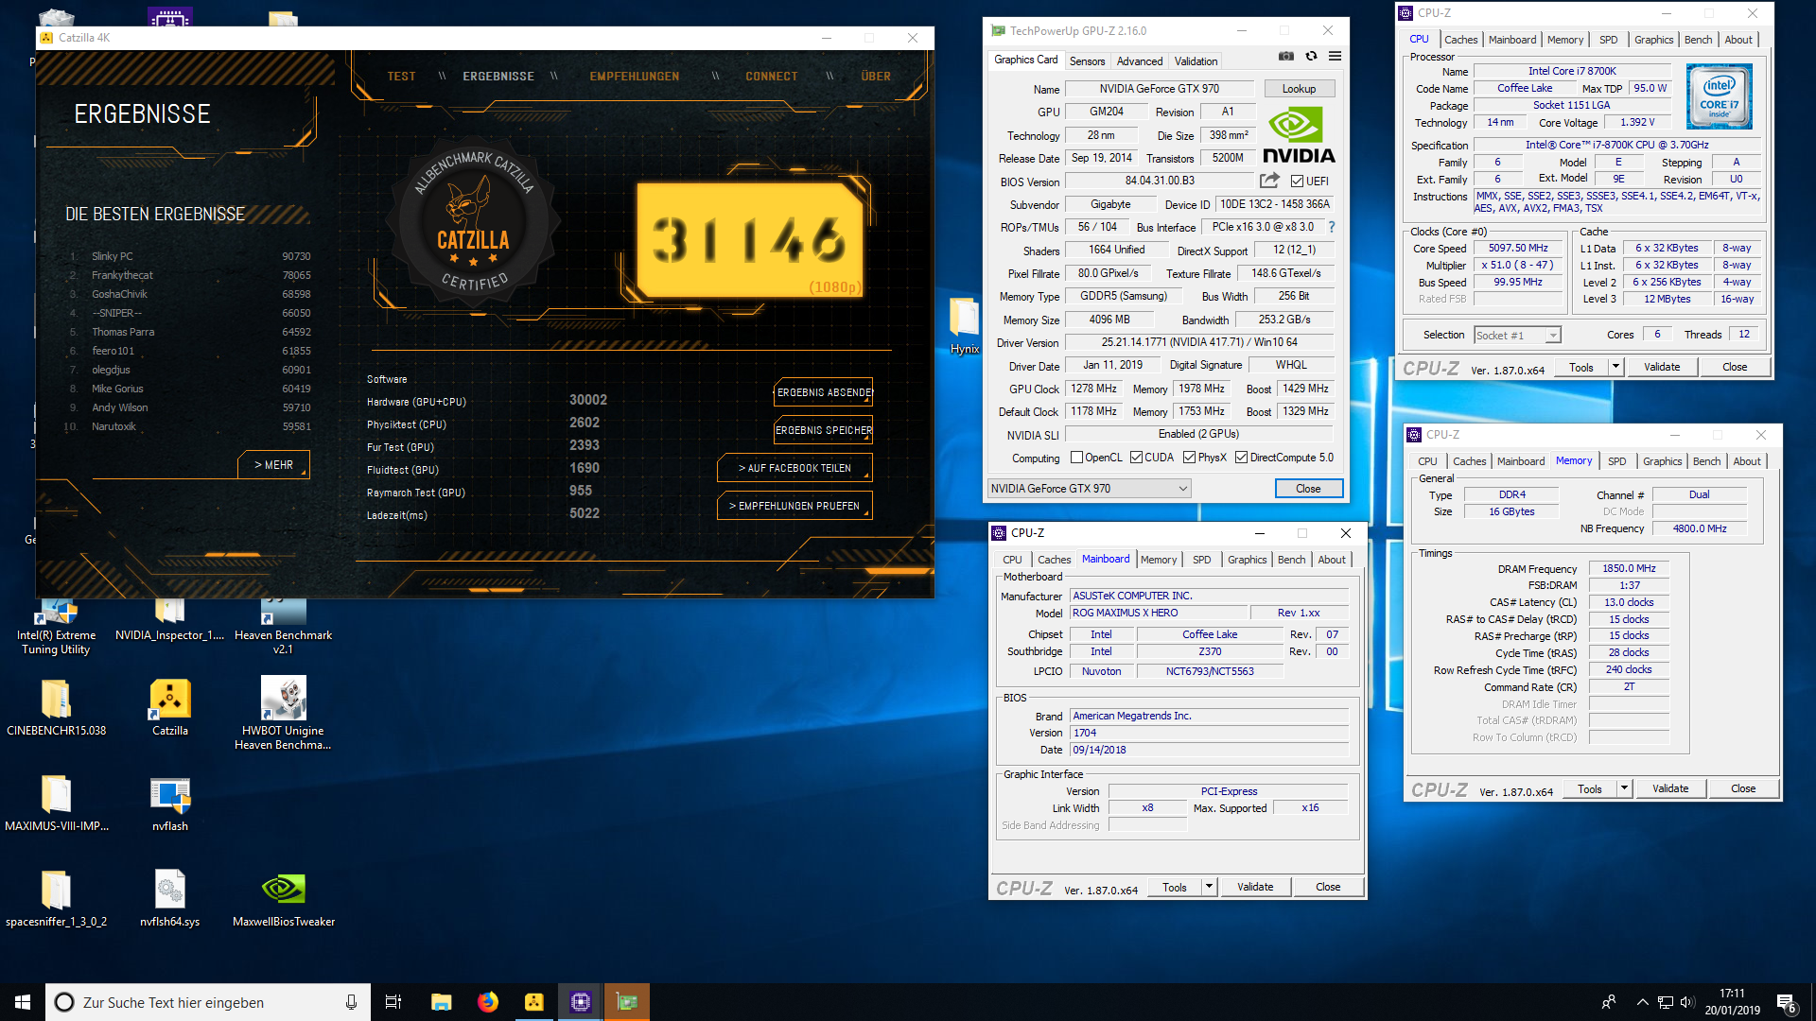The image size is (1816, 1021).
Task: Open the MAXIMUS-VIII-IMP folder icon
Action: coord(56,804)
